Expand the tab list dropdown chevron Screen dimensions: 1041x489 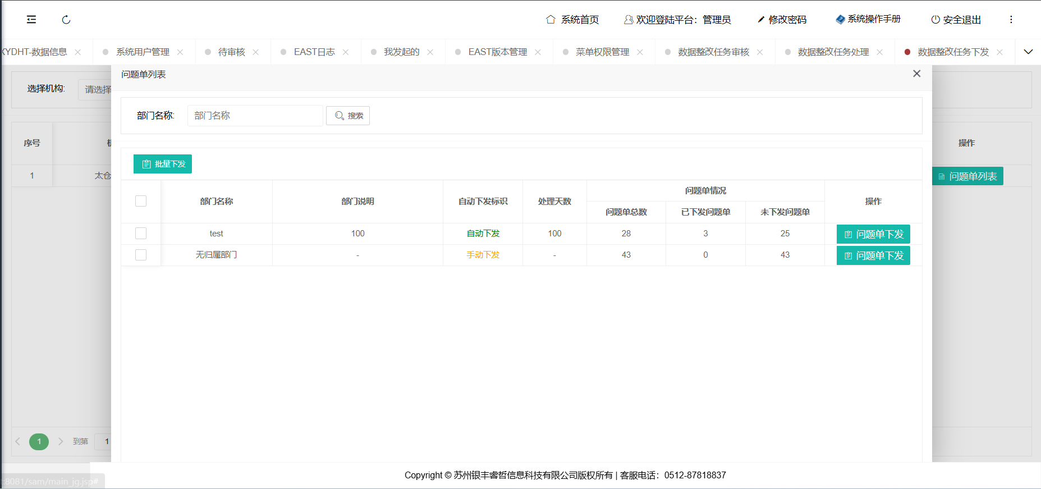click(1028, 52)
